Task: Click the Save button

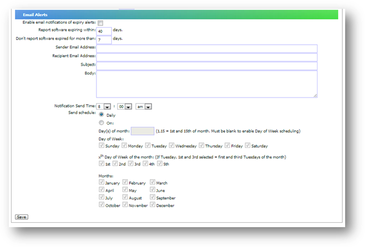Action: pos(22,217)
